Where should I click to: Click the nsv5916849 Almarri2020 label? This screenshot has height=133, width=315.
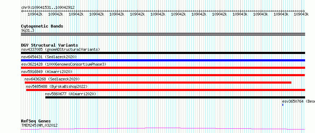coord(47,72)
